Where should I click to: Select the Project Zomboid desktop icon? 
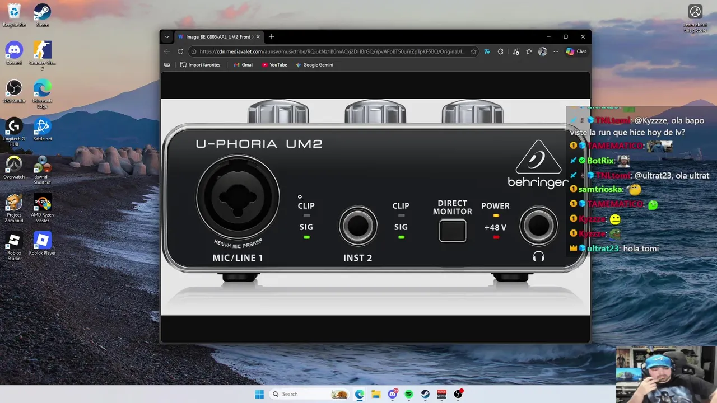[14, 209]
